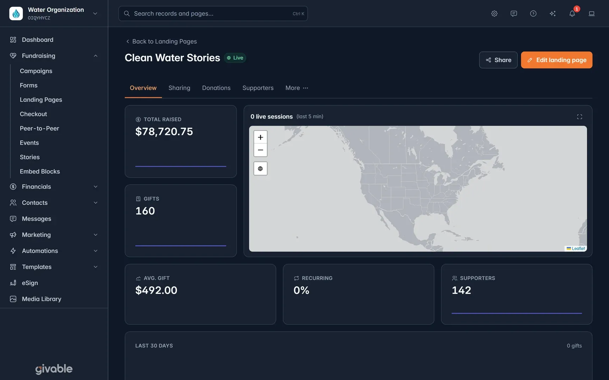Expand the Templates section chevron
The height and width of the screenshot is (380, 609).
tap(96, 267)
